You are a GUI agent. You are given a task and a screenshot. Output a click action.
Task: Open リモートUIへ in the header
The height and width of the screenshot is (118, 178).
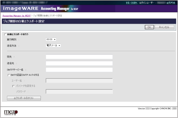[x=132, y=3]
